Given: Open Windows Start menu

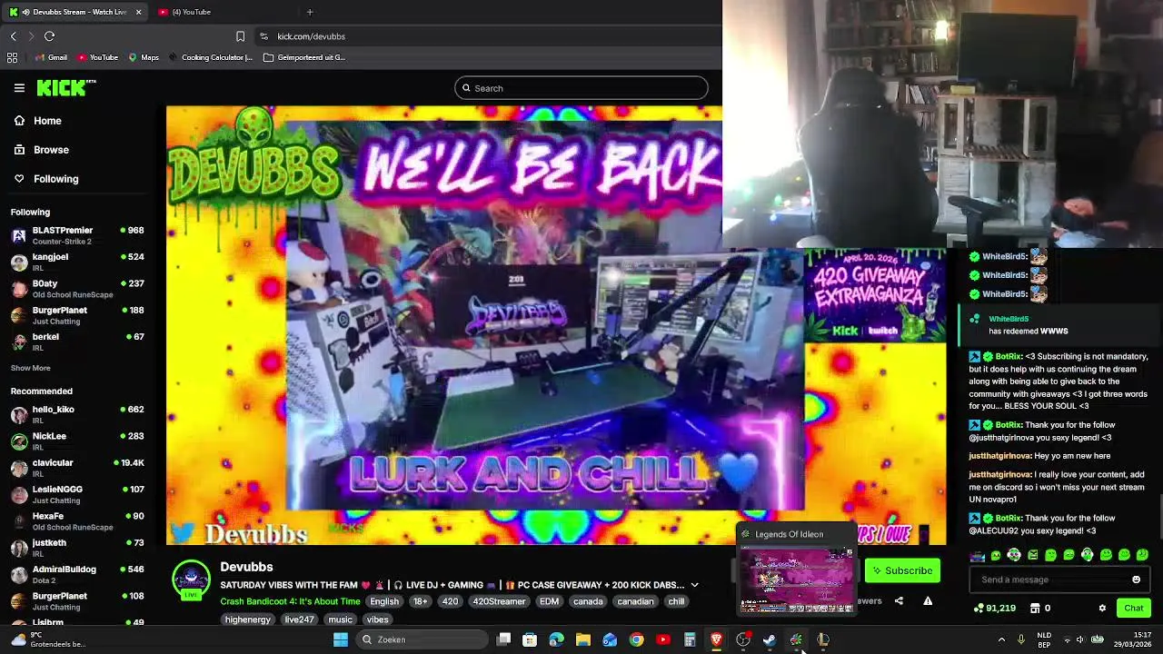Looking at the screenshot, I should click(x=341, y=639).
